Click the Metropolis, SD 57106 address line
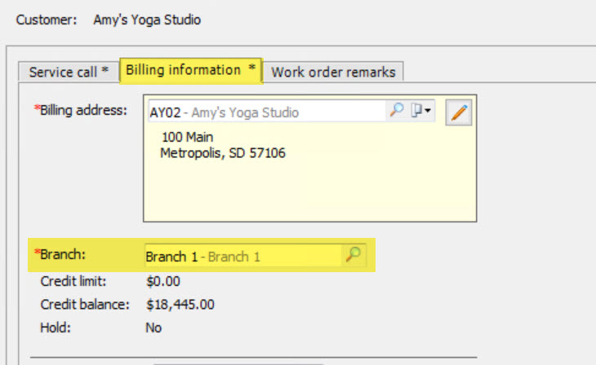This screenshot has width=596, height=365. 223,153
